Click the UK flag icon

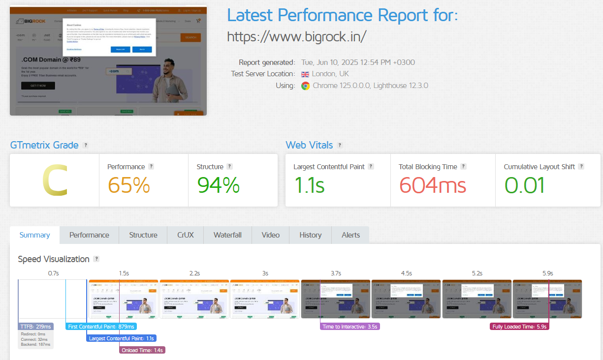[x=305, y=74]
